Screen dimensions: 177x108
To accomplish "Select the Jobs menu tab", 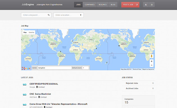I will click(x=78, y=4).
